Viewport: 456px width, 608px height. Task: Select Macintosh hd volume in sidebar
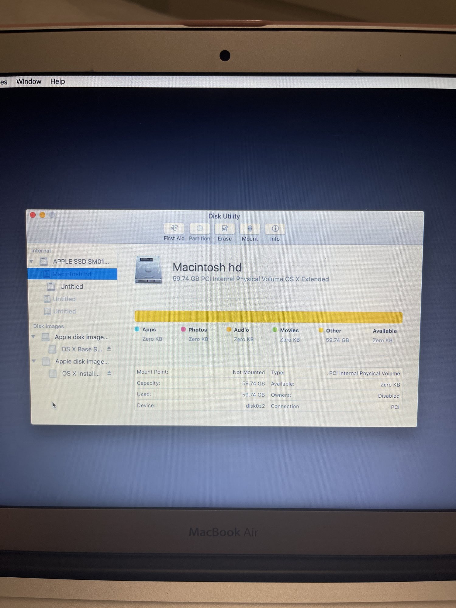72,274
